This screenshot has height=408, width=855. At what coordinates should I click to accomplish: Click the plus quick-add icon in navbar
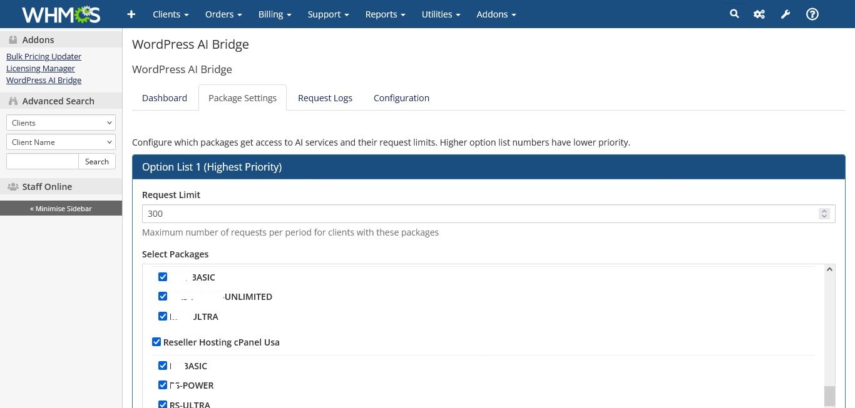[x=131, y=14]
